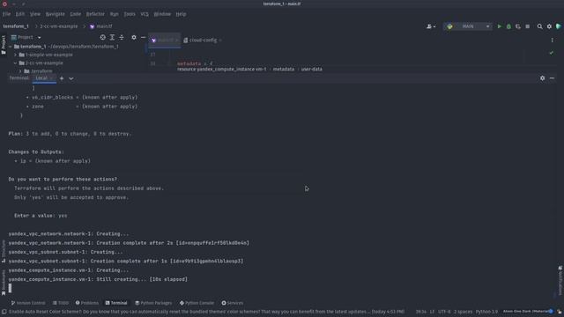The height and width of the screenshot is (317, 564).
Task: Open terminal panel settings gear
Action: 542,78
